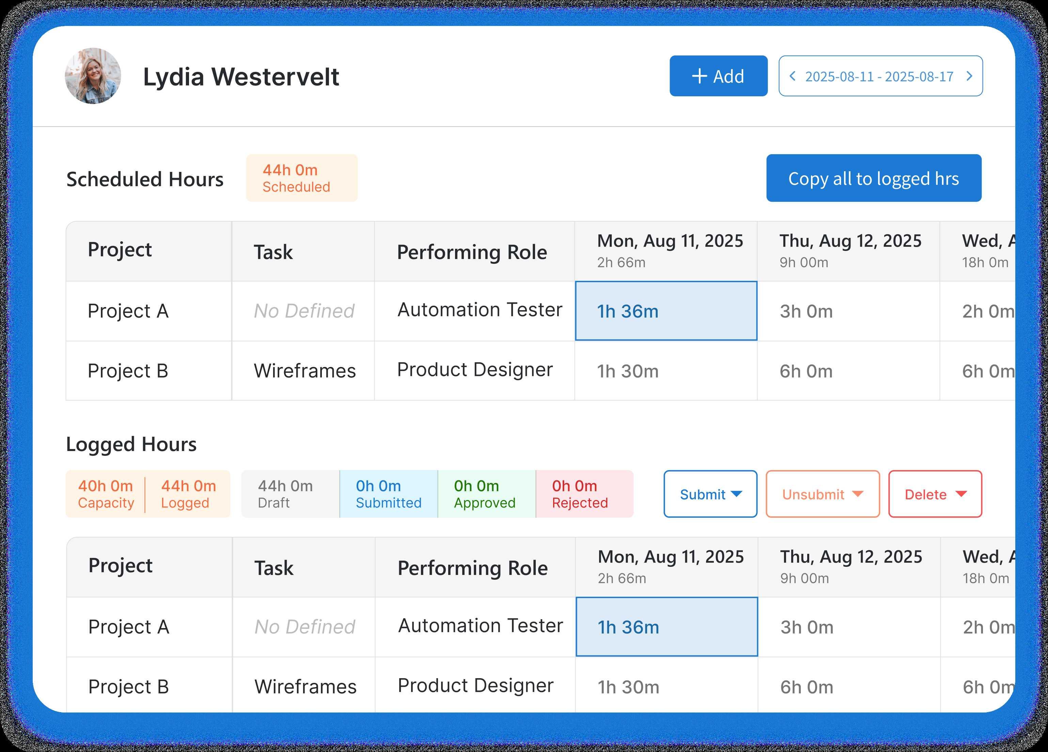Click the Rejected 0h 0m status filter
This screenshot has height=752, width=1048.
584,494
